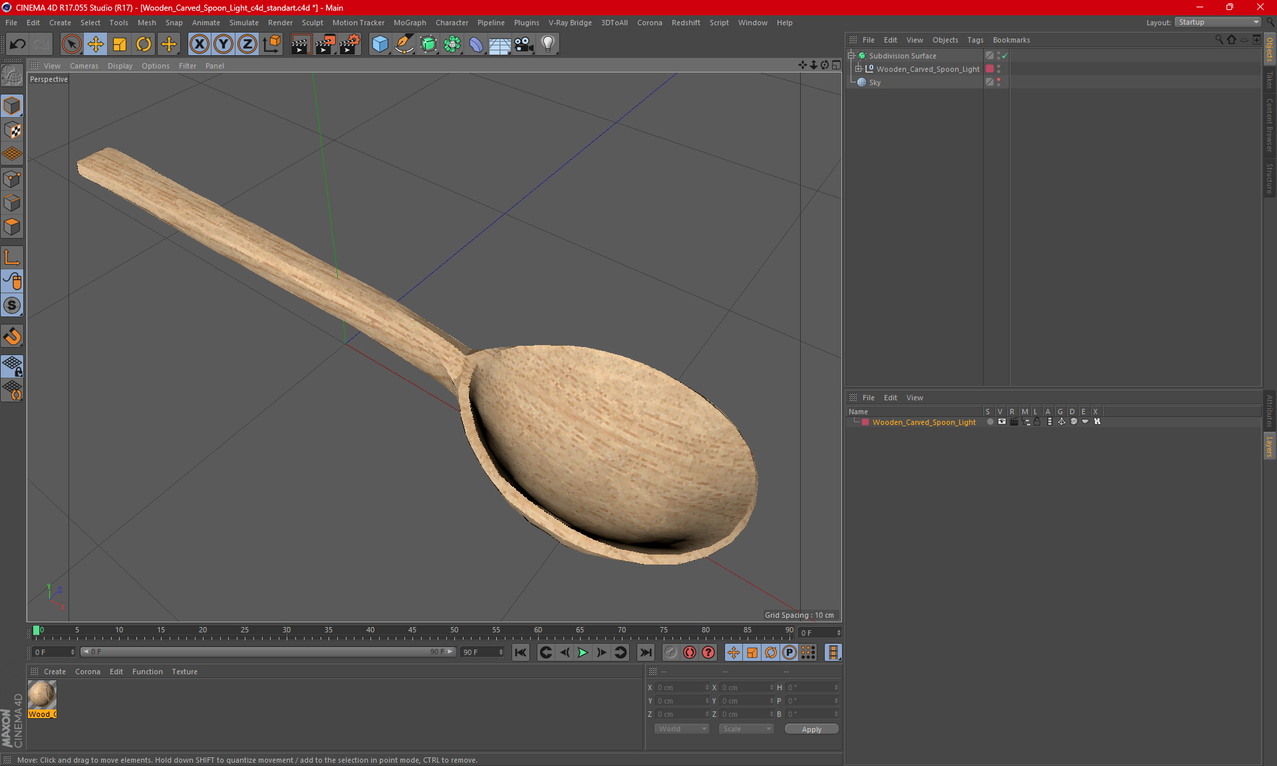Viewport: 1277px width, 766px height.
Task: Play the animation forward
Action: point(583,652)
